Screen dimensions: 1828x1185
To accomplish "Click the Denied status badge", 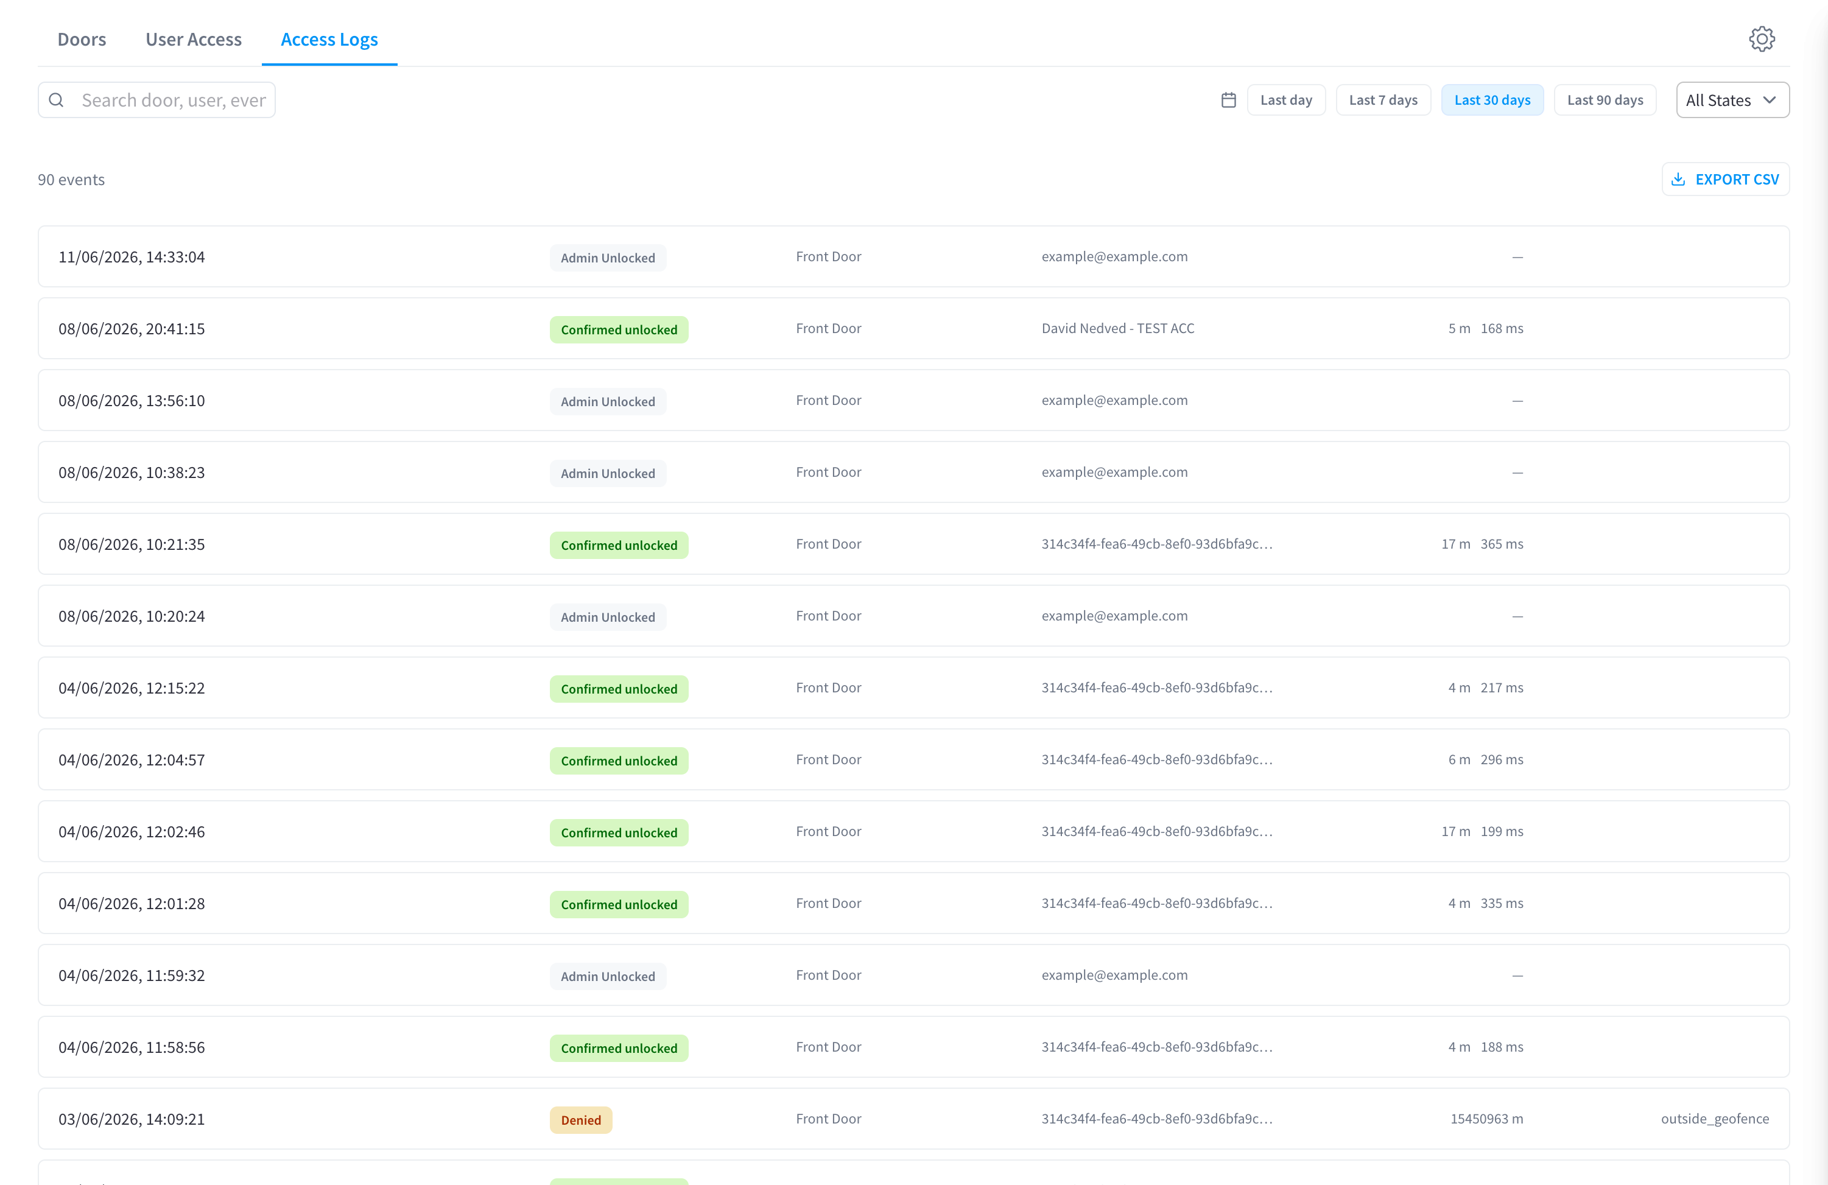I will point(581,1120).
